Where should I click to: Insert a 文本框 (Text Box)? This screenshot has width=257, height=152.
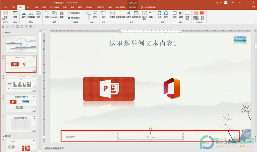pyautogui.click(x=112, y=15)
